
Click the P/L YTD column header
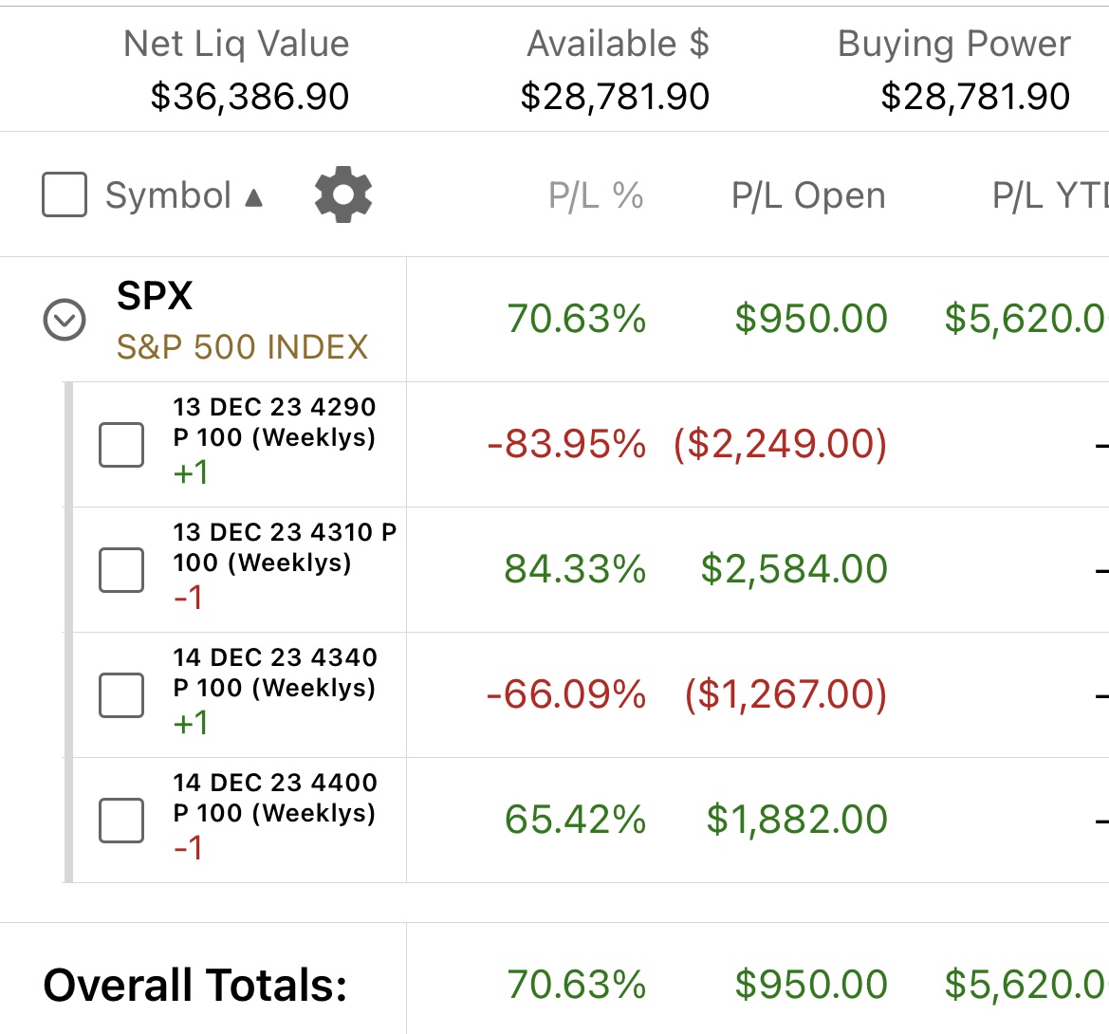coord(1049,195)
